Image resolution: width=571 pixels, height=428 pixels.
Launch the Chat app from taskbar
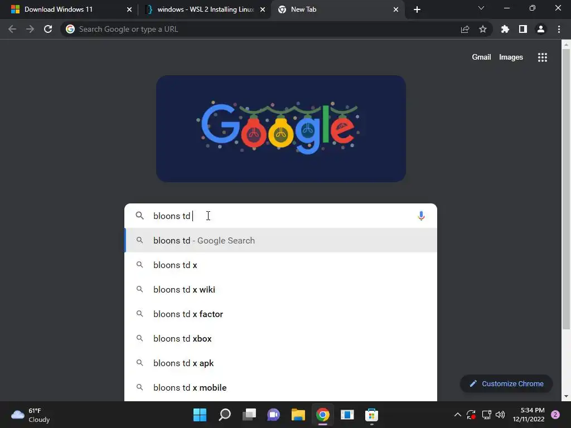273,415
